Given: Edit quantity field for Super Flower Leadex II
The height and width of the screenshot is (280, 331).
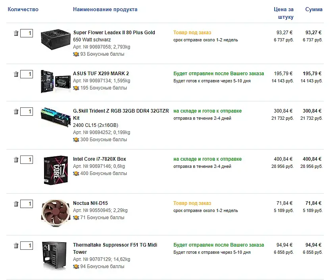Looking at the screenshot, I should [x=27, y=33].
